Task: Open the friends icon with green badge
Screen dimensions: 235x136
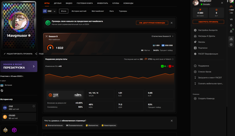Action: coord(231,31)
